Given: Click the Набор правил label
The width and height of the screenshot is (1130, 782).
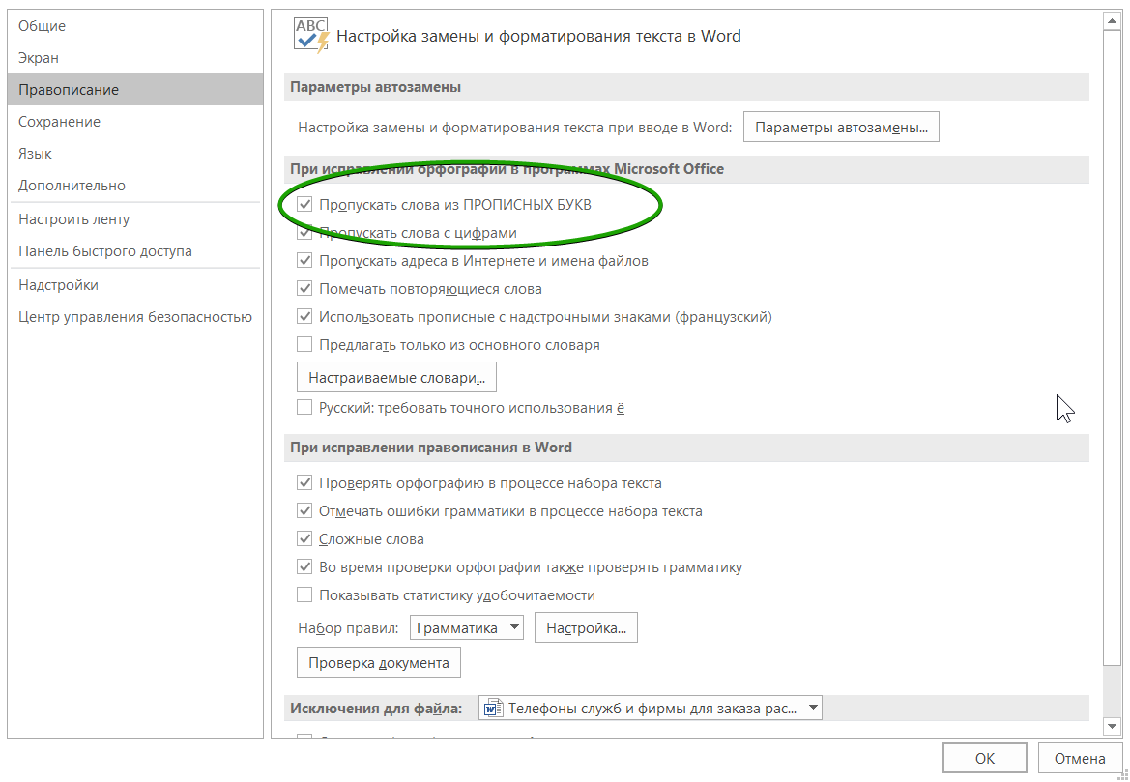Looking at the screenshot, I should click(x=348, y=627).
